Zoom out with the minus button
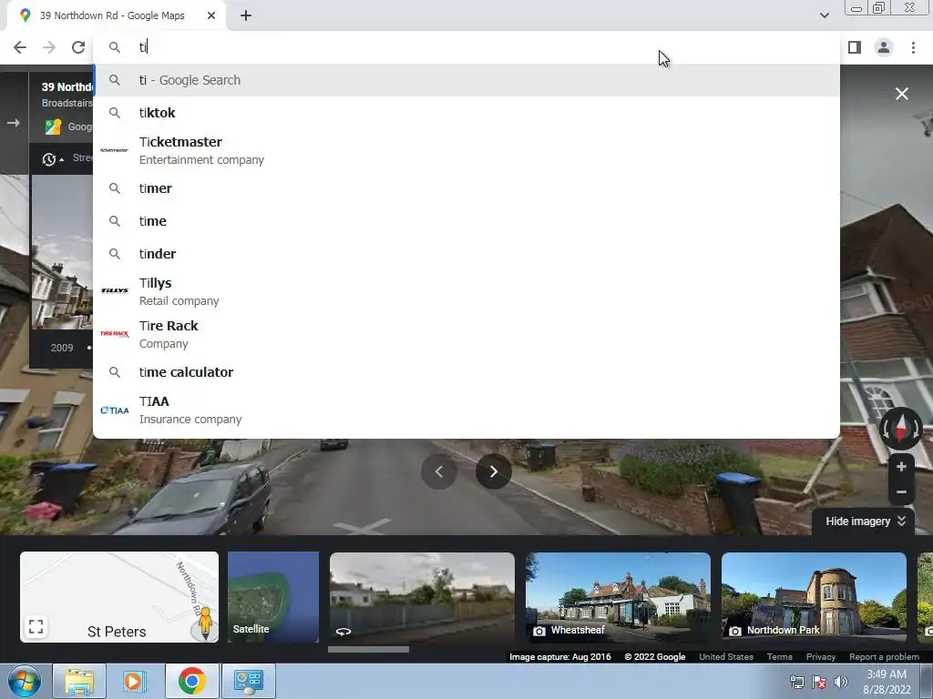 tap(901, 492)
